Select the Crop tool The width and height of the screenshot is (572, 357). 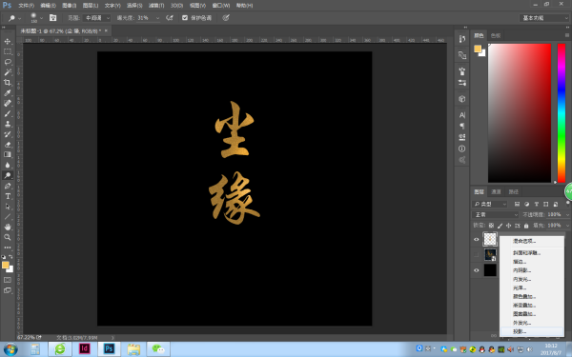(x=8, y=83)
